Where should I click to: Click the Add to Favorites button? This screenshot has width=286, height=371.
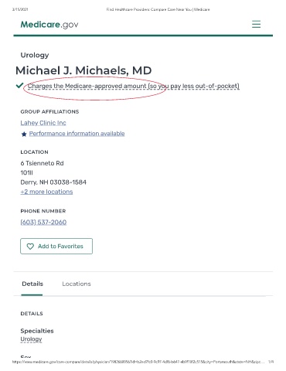pos(56,246)
